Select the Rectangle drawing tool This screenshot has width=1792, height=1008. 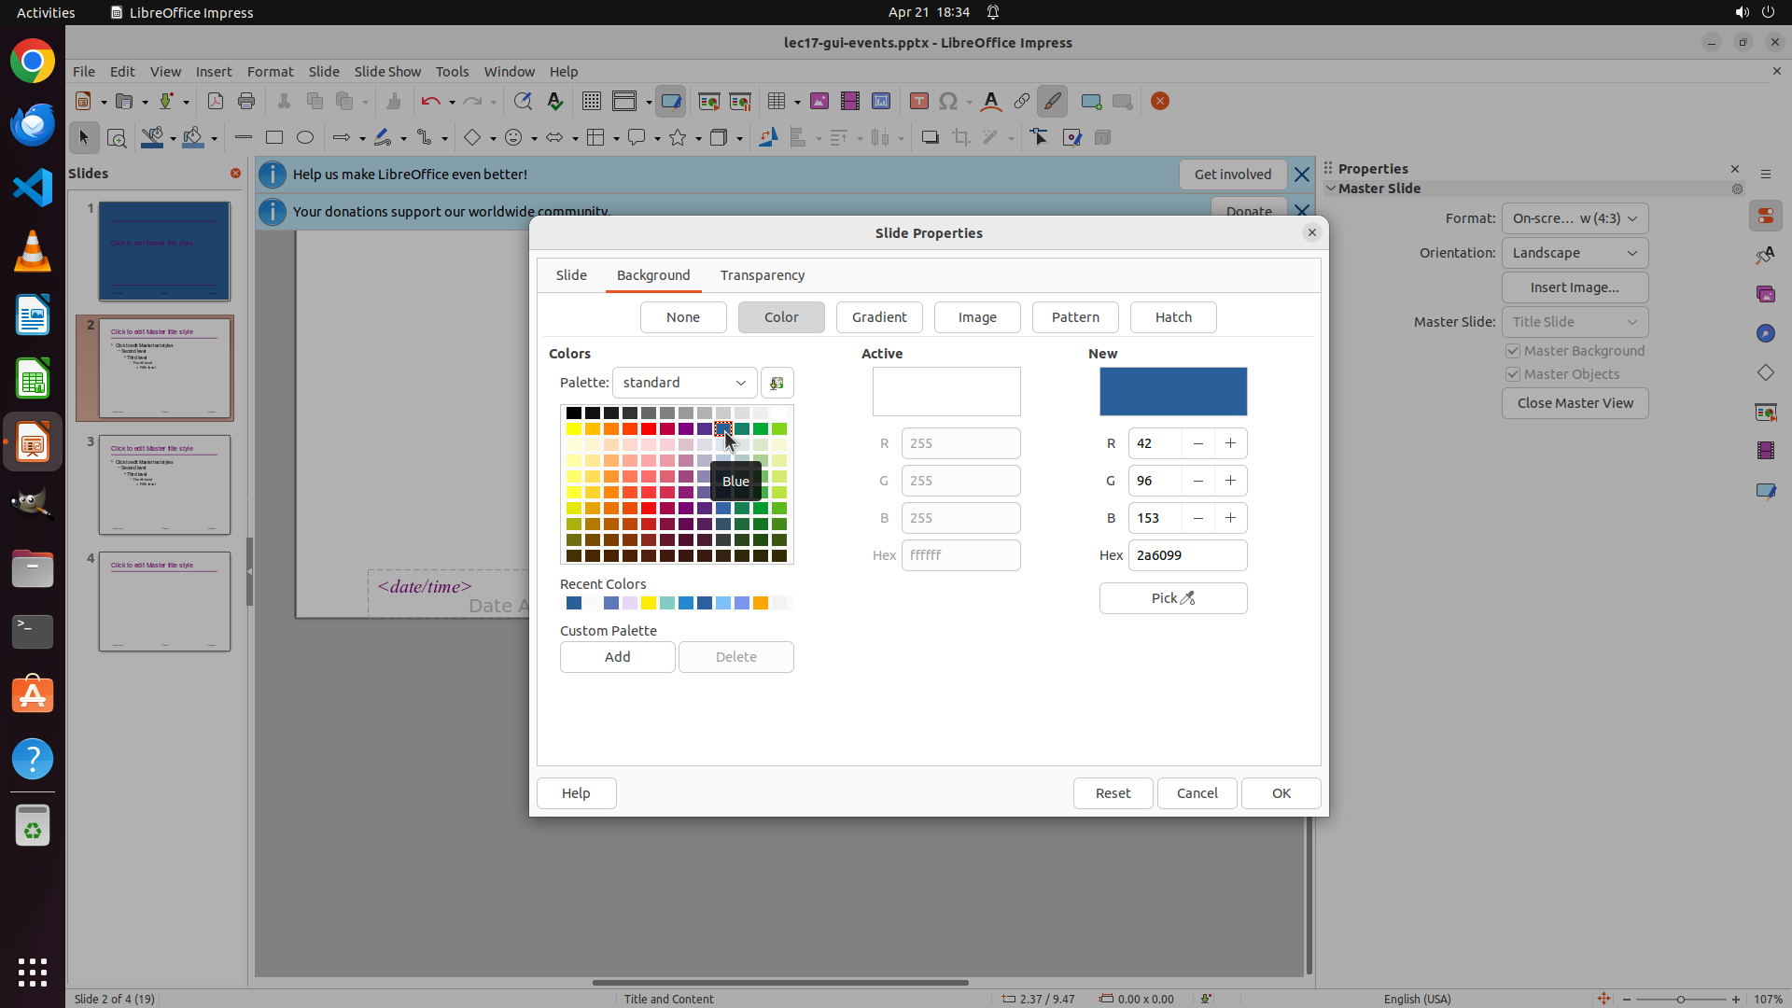tap(274, 138)
